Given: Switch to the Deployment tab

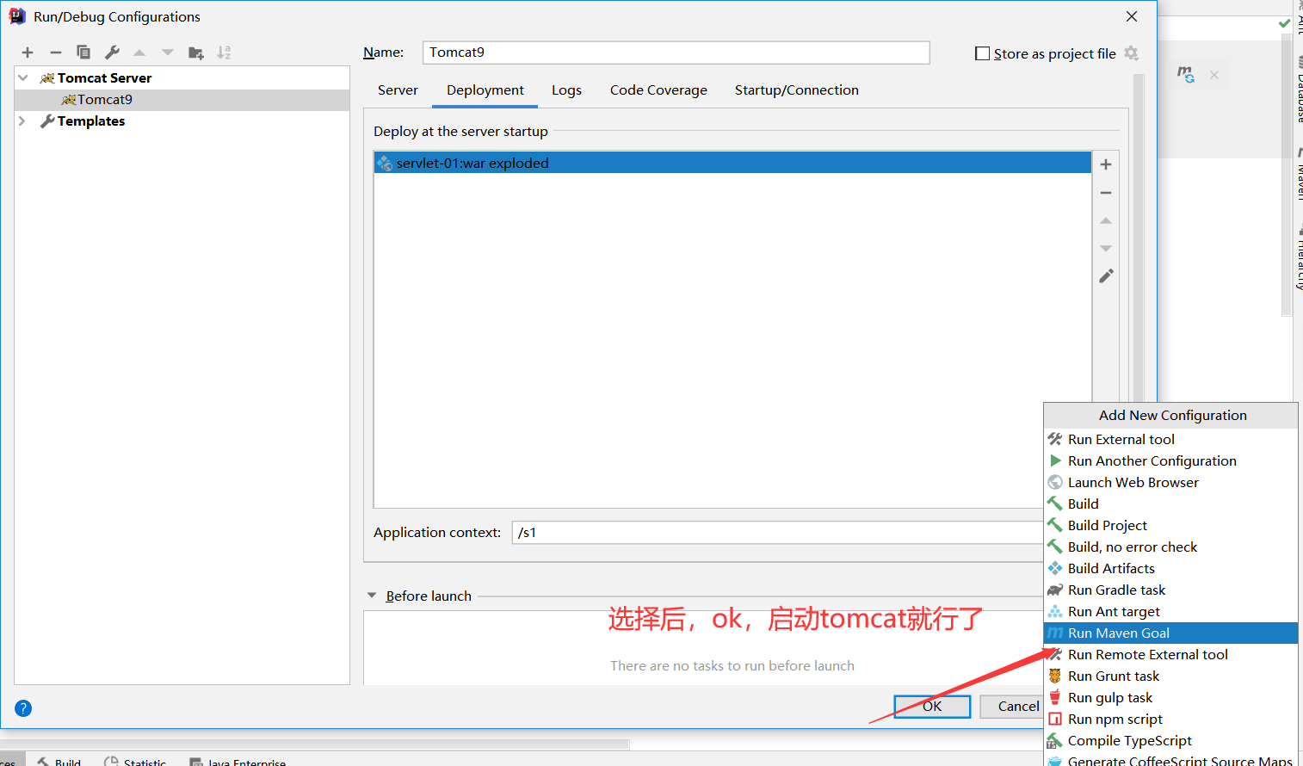Looking at the screenshot, I should (x=485, y=90).
